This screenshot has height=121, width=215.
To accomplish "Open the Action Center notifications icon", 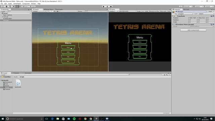I will tap(211, 119).
